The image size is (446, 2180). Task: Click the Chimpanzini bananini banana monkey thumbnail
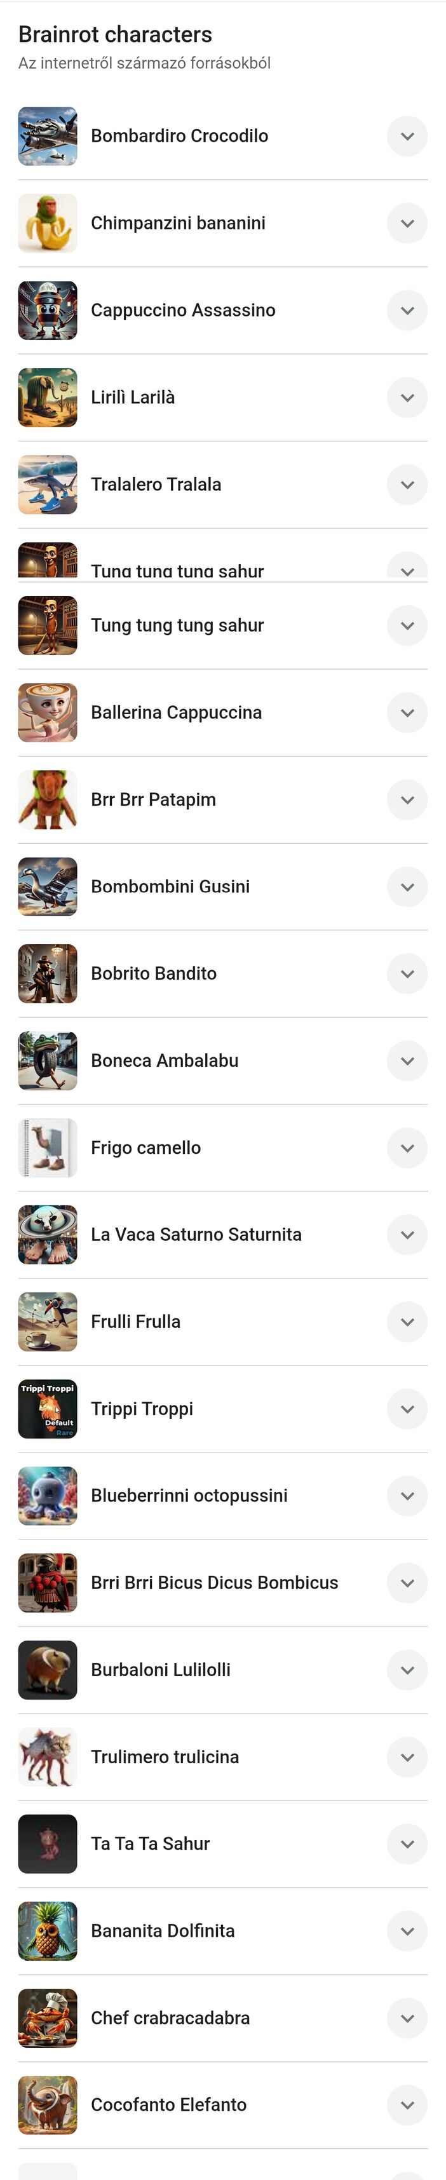48,224
